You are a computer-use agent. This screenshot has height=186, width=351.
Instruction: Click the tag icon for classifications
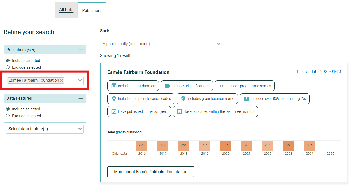tap(168, 86)
